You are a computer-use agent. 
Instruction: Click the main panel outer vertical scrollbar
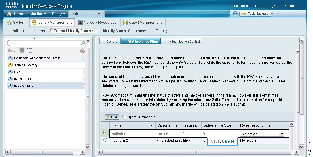click(302, 79)
